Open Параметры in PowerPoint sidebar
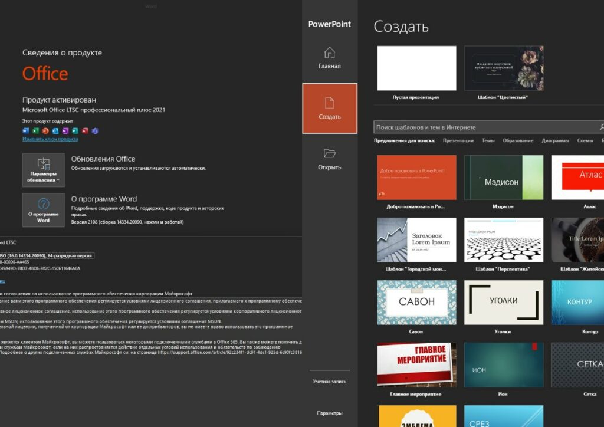 (x=329, y=413)
